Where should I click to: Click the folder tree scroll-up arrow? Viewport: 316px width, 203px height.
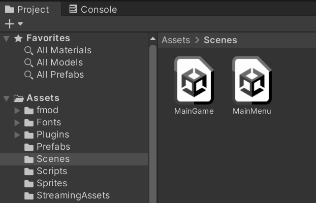[152, 39]
